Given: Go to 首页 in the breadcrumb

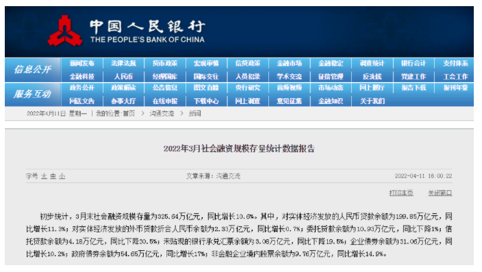Looking at the screenshot, I should pyautogui.click(x=129, y=113).
